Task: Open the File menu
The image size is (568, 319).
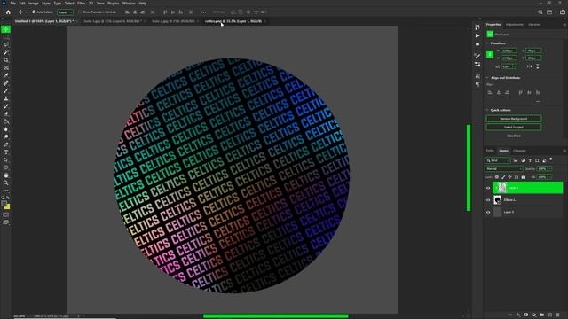Action: 12,4
